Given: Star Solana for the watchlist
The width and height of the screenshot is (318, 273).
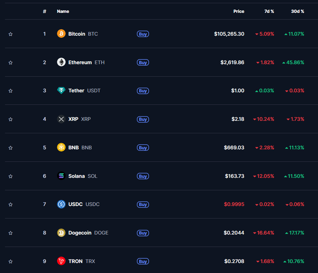Looking at the screenshot, I should pos(11,176).
